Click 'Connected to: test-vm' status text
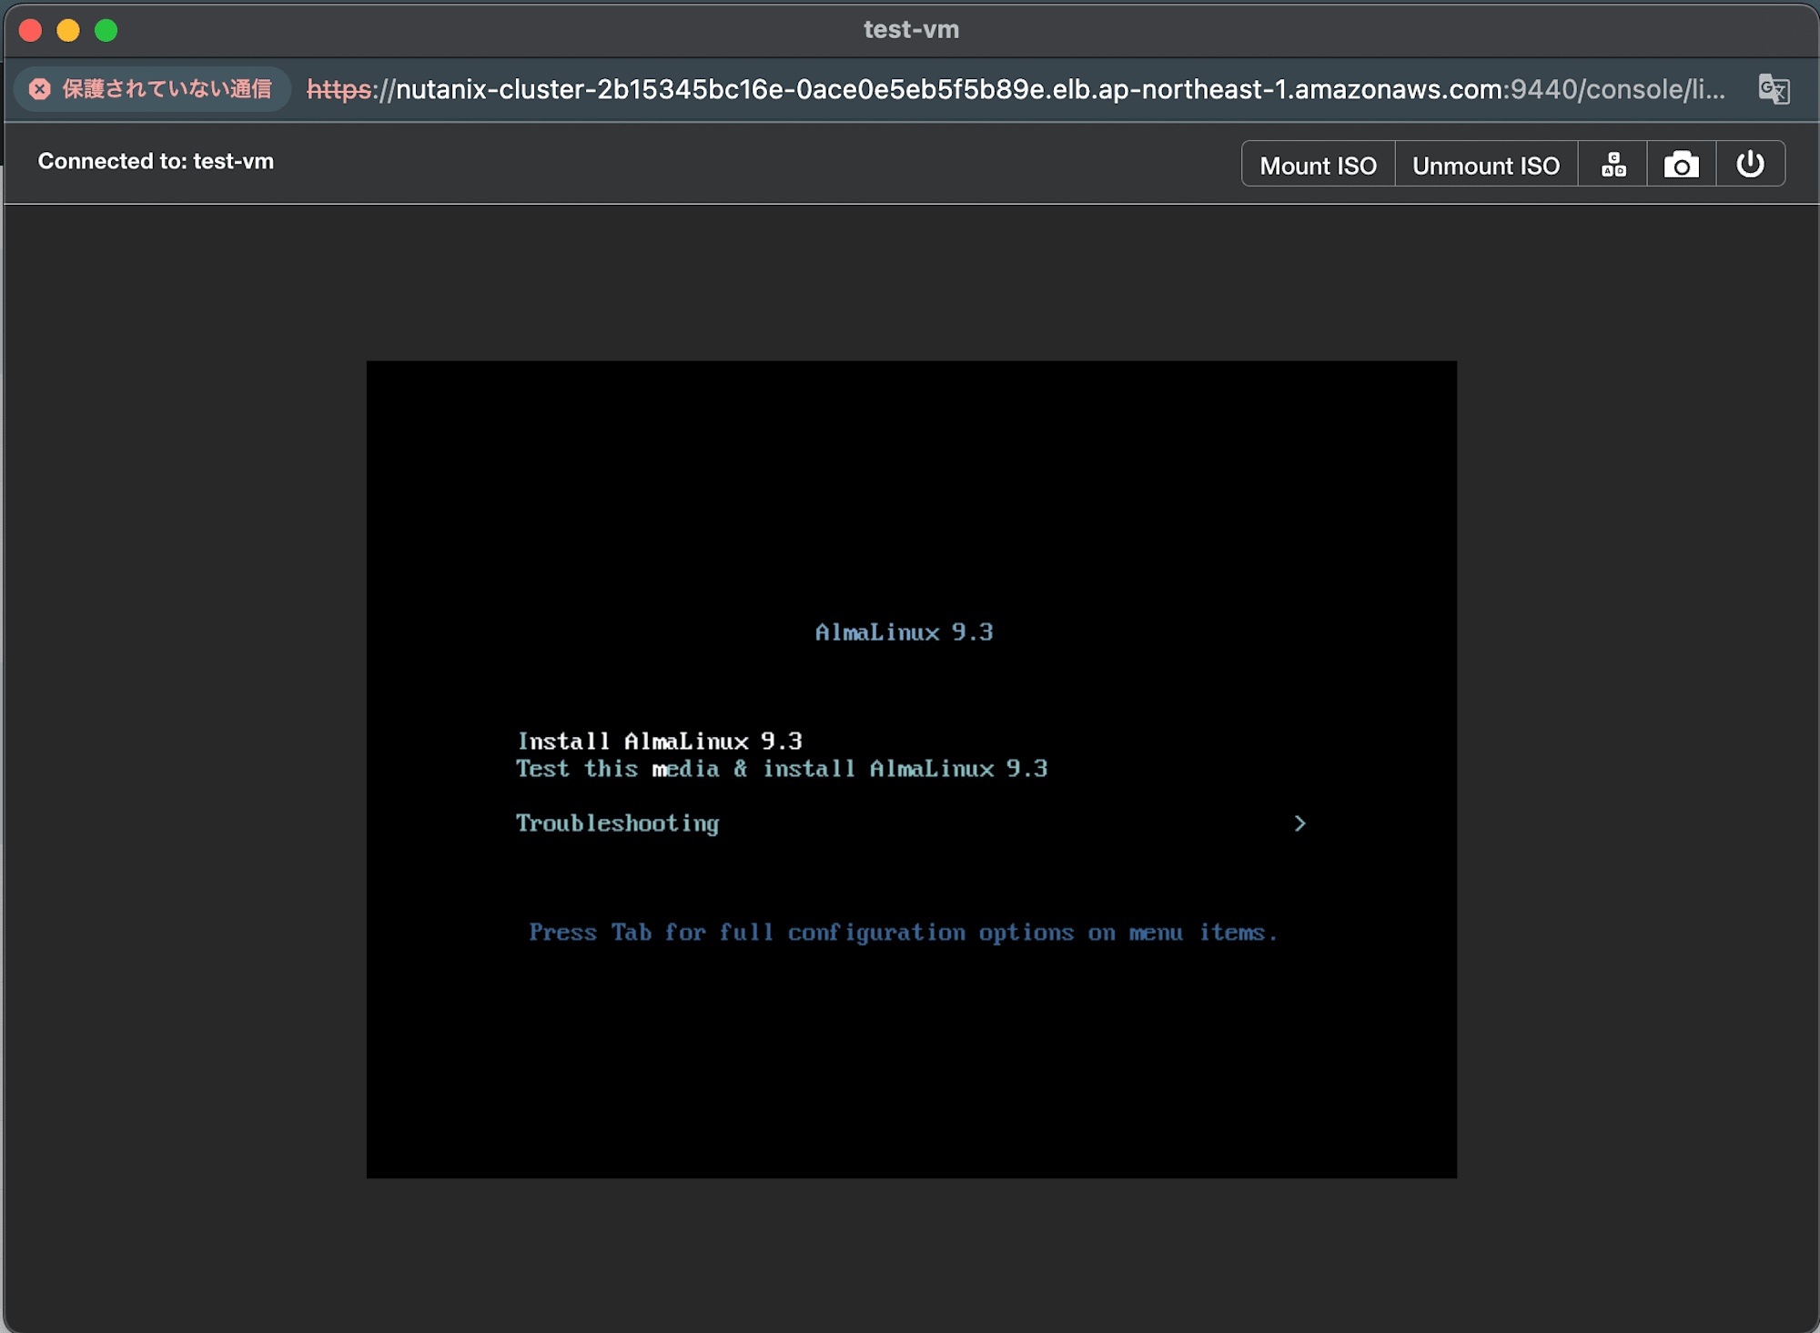The width and height of the screenshot is (1820, 1333). pos(156,161)
